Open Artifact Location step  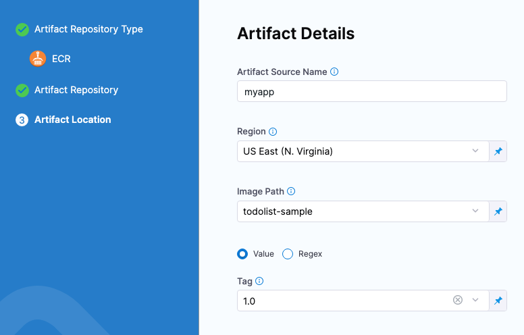click(72, 120)
